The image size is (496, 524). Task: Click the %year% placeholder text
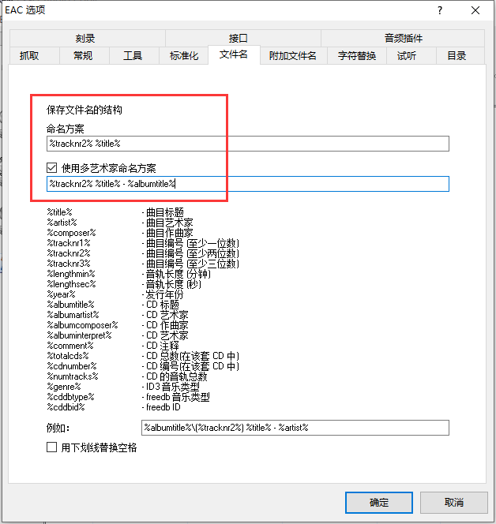61,294
